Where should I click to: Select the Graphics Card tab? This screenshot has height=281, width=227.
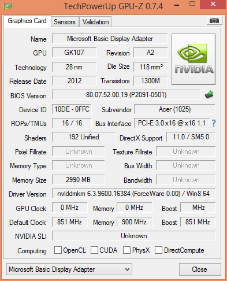click(27, 21)
